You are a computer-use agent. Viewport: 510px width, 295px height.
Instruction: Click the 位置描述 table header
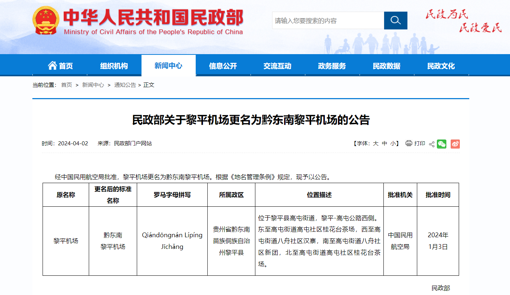pyautogui.click(x=319, y=195)
